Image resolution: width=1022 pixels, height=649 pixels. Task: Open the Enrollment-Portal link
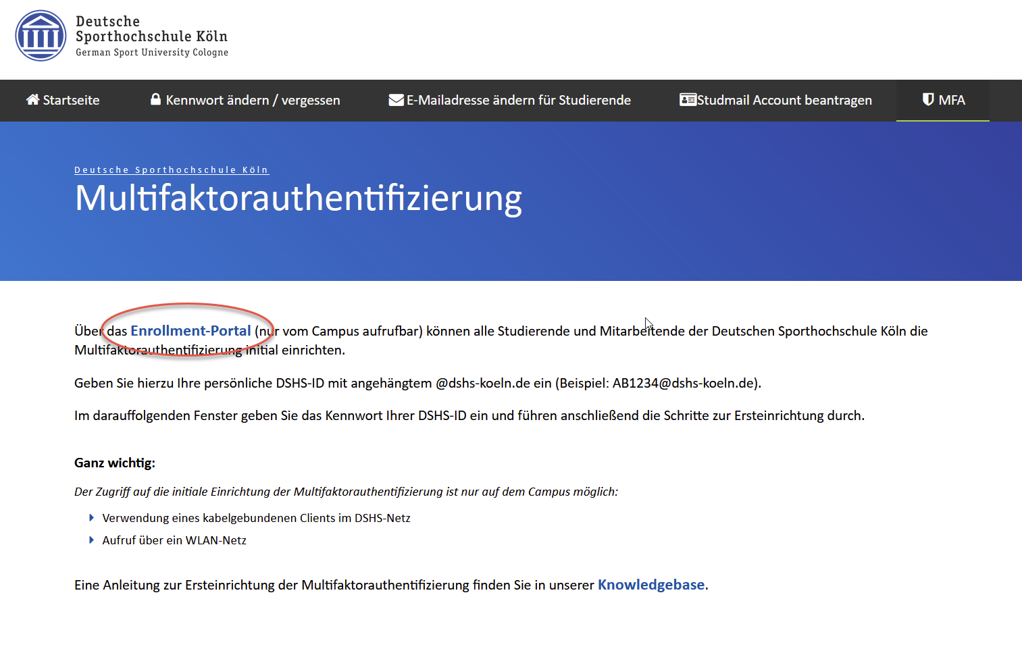pos(190,331)
